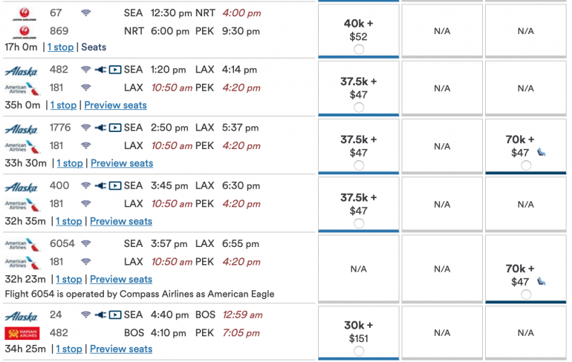Choose the 70k + $47 fare on flight 1776
This screenshot has width=572, height=362.
(526, 165)
